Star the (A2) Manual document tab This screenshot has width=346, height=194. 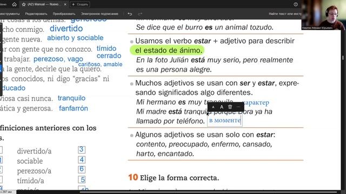24,4
